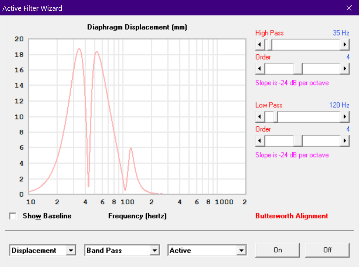Screen dimensions: 359x267
Task: Click the High Pass frequency slider thumb
Action: coord(270,45)
